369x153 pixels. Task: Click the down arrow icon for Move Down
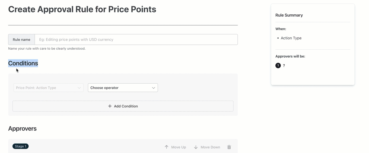196,147
